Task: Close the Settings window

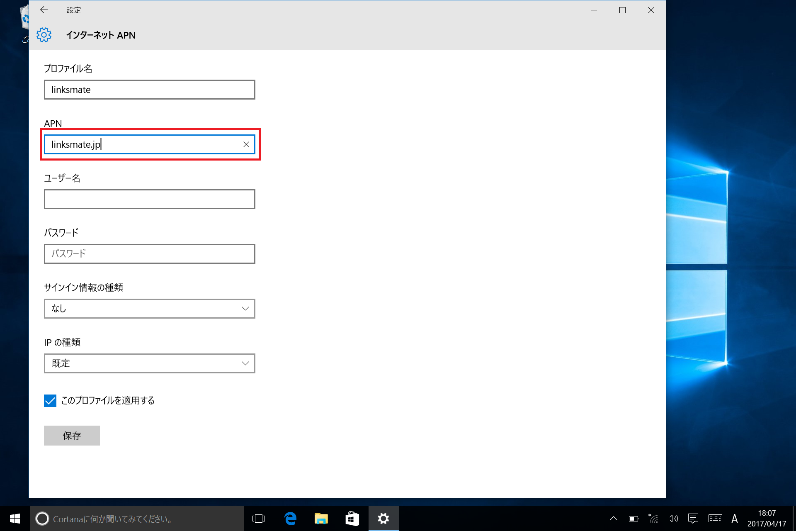Action: [651, 10]
